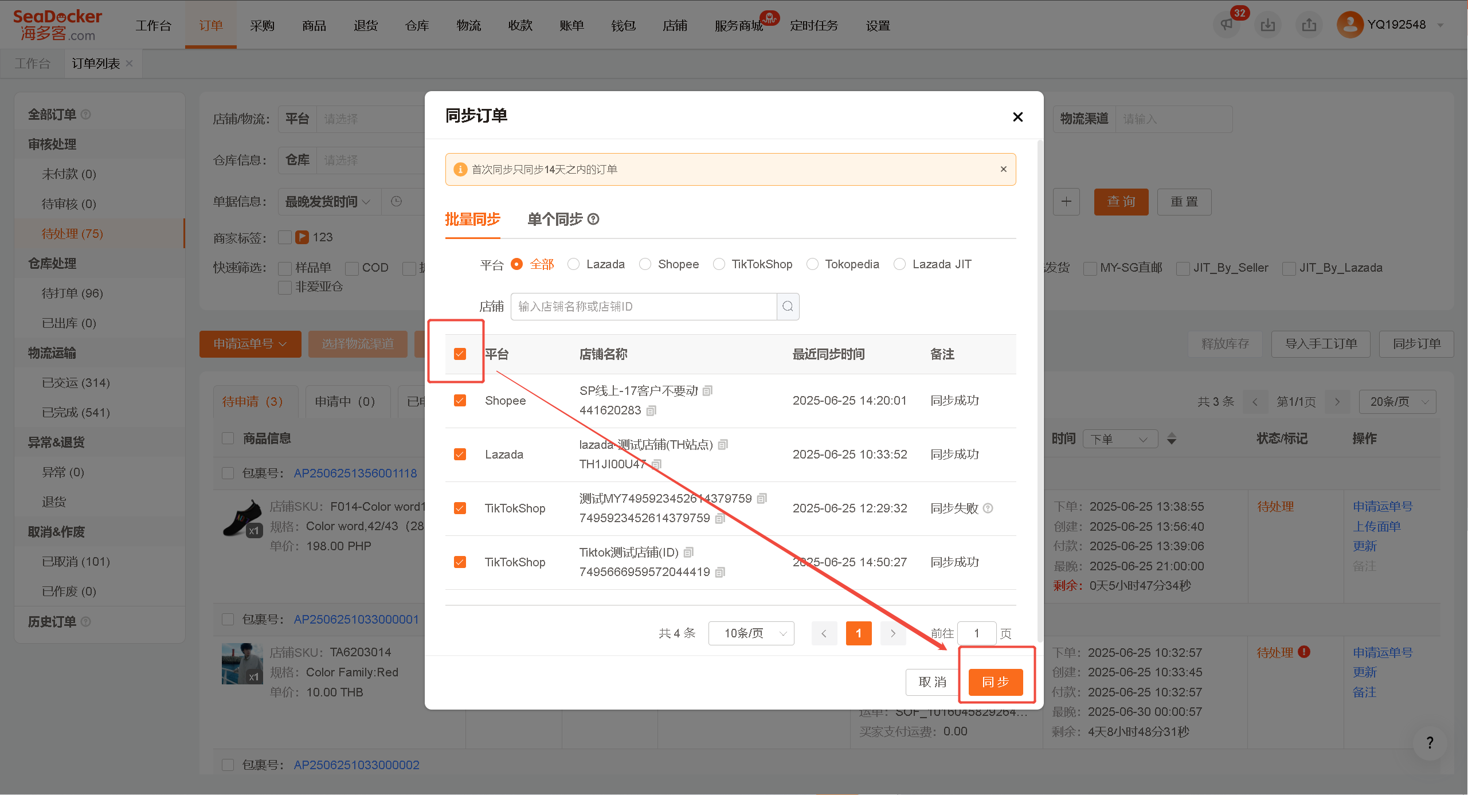Screen dimensions: 1468x795
Task: Click the floating question mark help button
Action: [x=1430, y=743]
